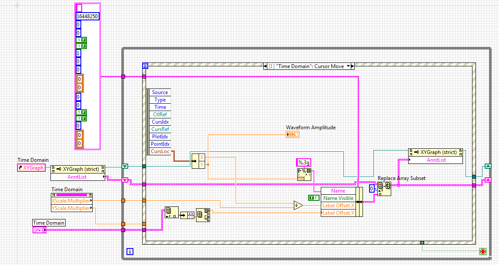The image size is (499, 265).
Task: Click the Unbundle node Y element
Action: 202,165
